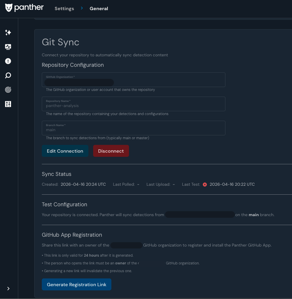This screenshot has width=292, height=299.
Task: Select the General breadcrumb
Action: 99,9
